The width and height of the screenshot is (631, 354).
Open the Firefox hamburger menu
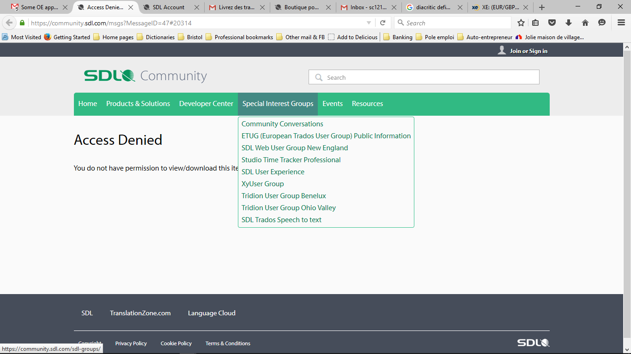621,23
